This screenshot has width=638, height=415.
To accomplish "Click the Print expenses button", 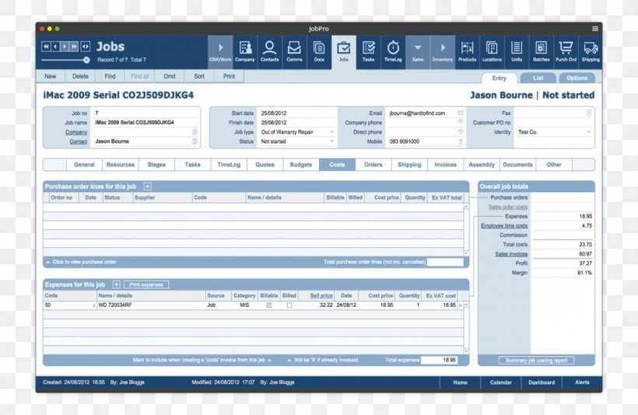I will pyautogui.click(x=146, y=284).
